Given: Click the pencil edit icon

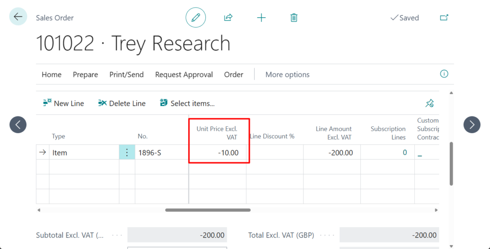Looking at the screenshot, I should pyautogui.click(x=195, y=18).
